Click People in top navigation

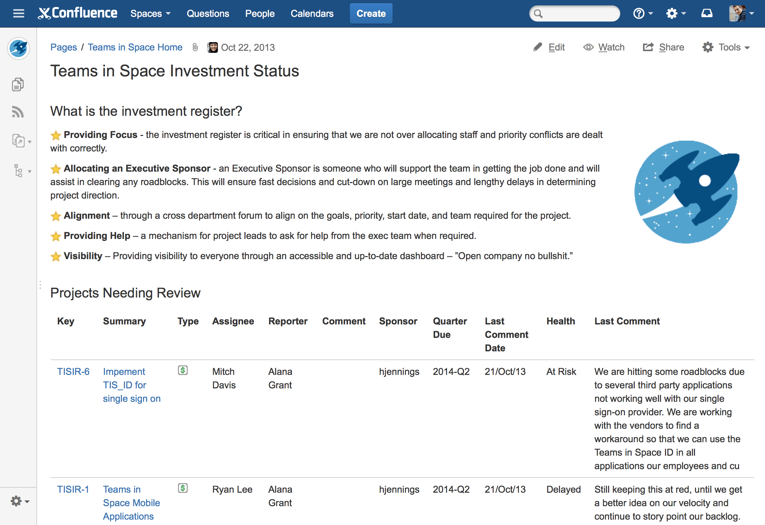tap(260, 13)
